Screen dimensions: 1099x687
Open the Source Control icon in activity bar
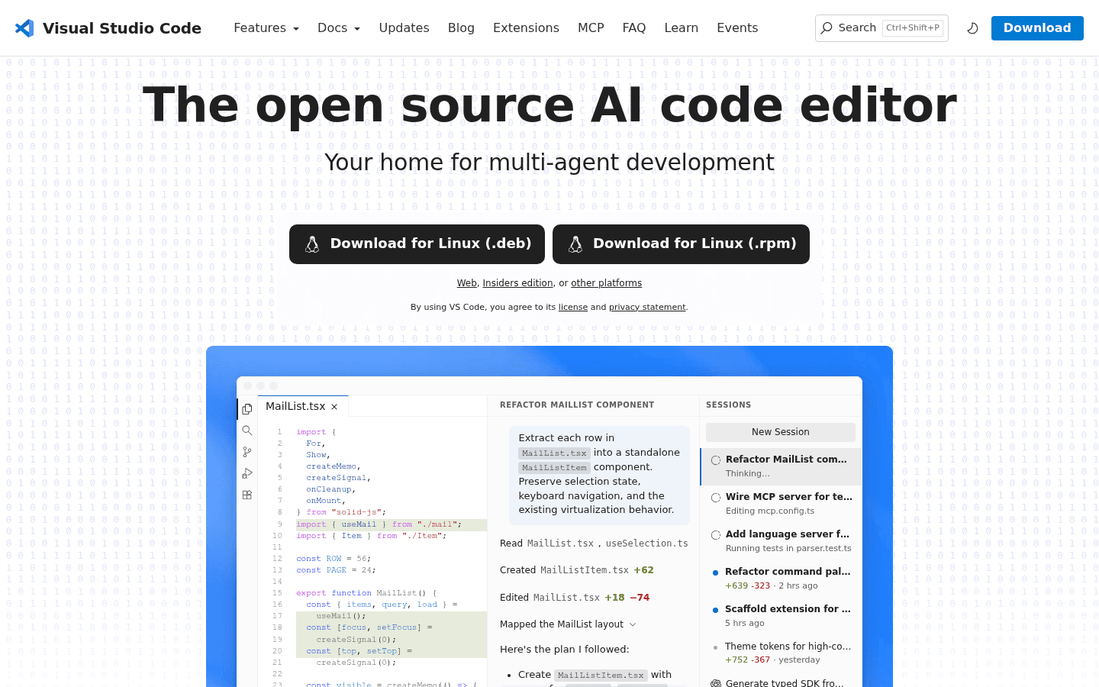click(x=247, y=452)
